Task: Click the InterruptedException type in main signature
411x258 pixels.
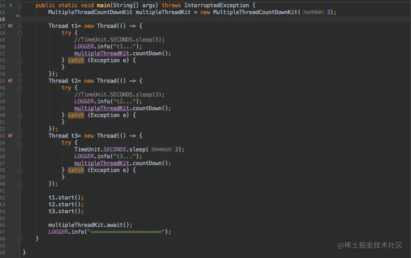Action: tap(217, 5)
